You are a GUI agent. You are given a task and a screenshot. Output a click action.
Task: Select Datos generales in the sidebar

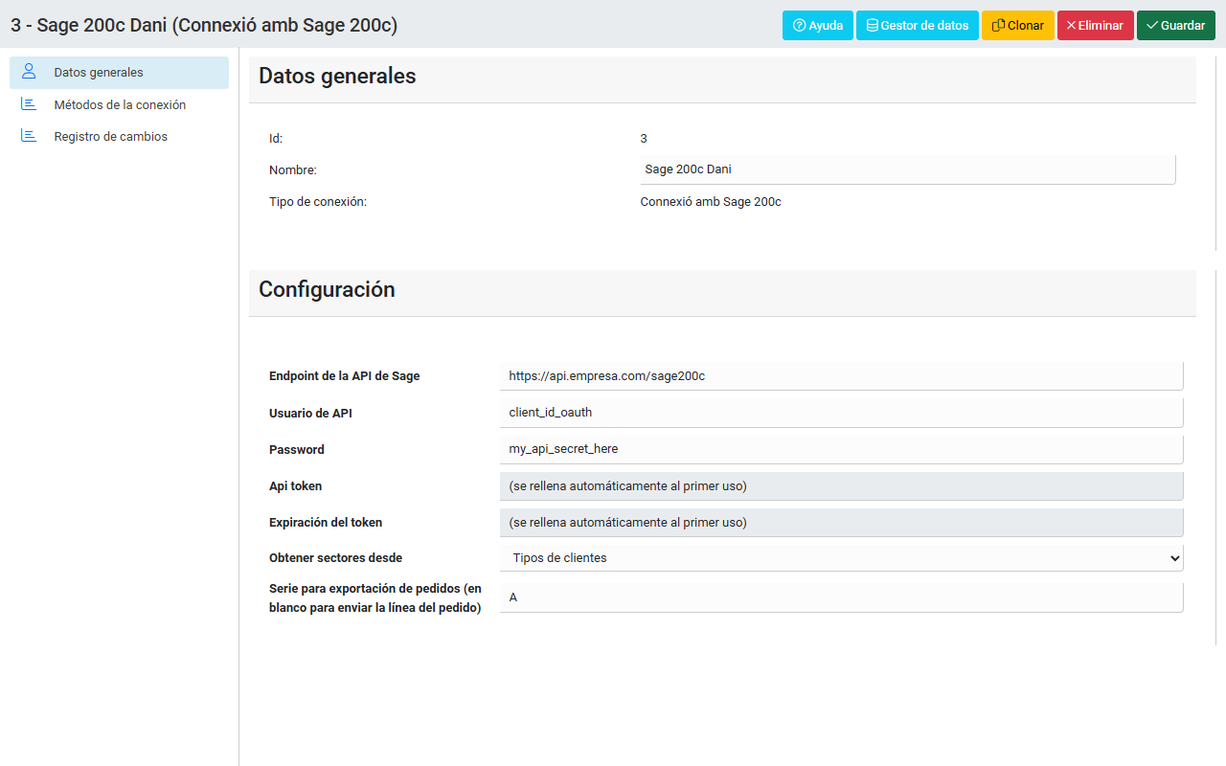pos(119,73)
